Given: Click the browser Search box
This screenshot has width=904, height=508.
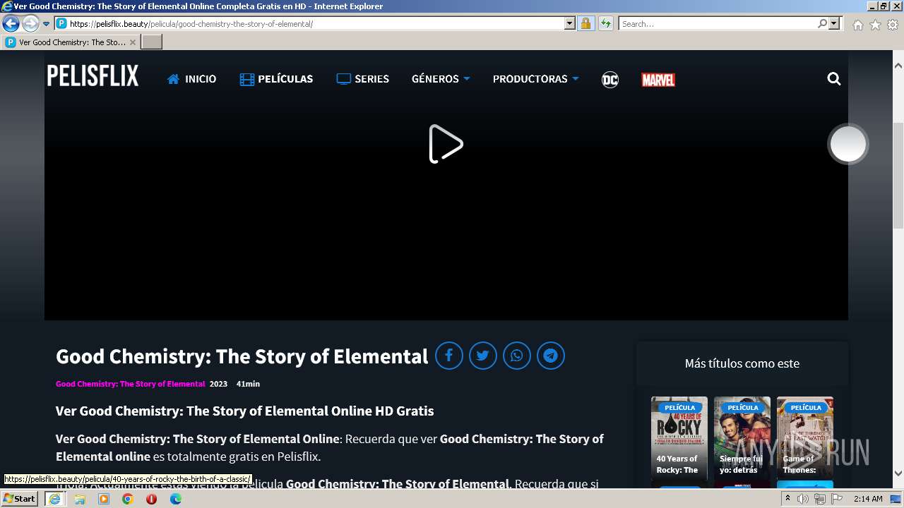Looking at the screenshot, I should coord(718,23).
